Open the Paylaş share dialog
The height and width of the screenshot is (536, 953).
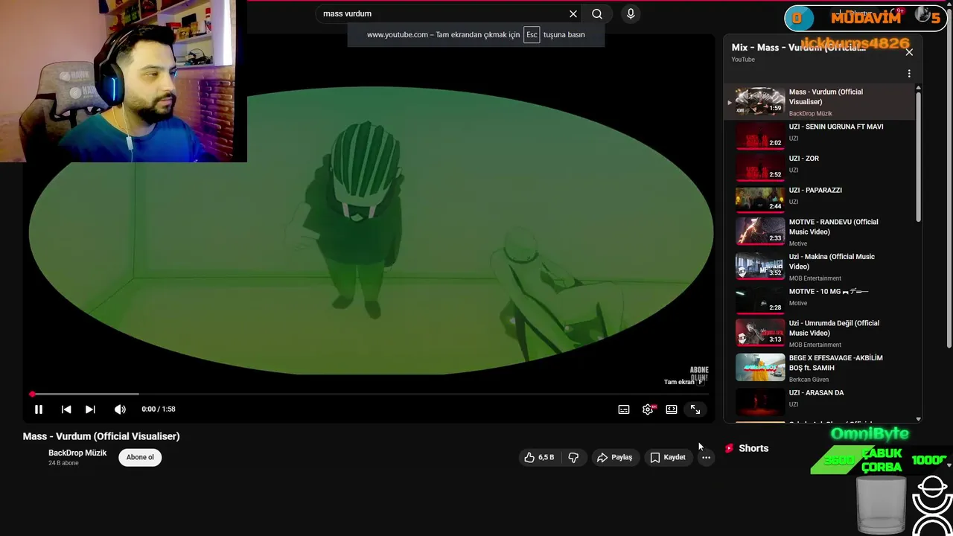pyautogui.click(x=614, y=457)
